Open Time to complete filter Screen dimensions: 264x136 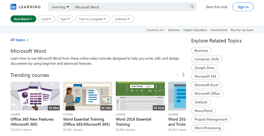(x=93, y=19)
